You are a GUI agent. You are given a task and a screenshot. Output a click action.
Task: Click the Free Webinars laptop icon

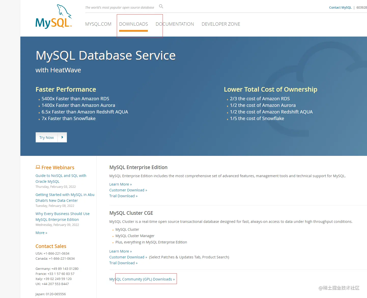point(38,167)
